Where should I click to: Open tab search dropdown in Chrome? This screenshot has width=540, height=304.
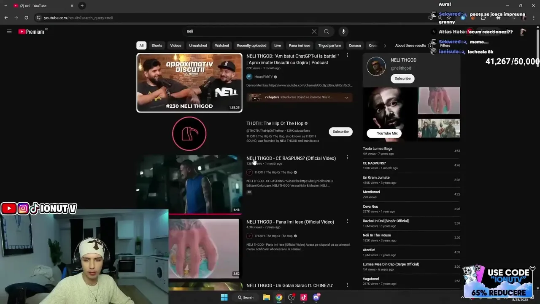coord(5,5)
